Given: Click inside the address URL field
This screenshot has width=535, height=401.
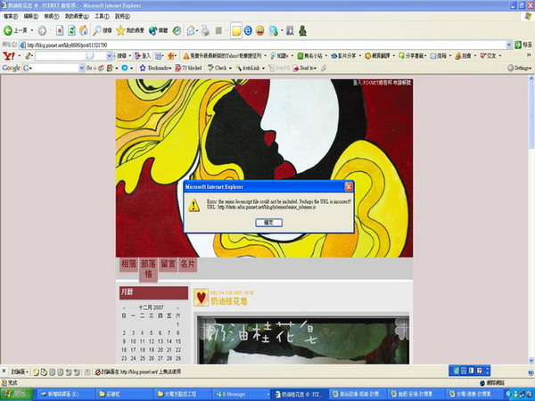Looking at the screenshot, I should [263, 45].
